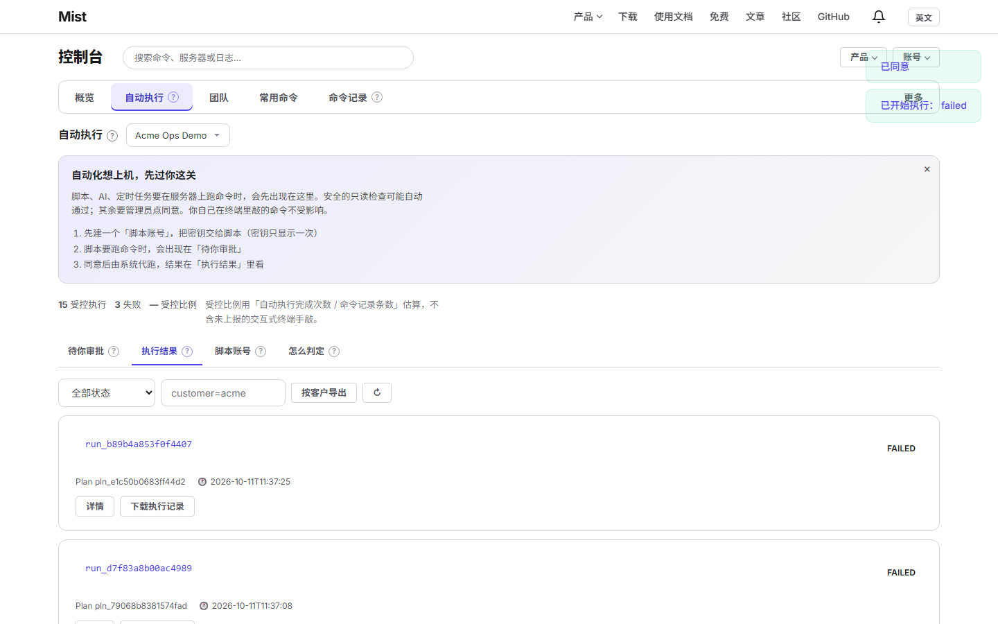Open the 全部状态 status filter
Image resolution: width=998 pixels, height=624 pixels.
(x=107, y=393)
